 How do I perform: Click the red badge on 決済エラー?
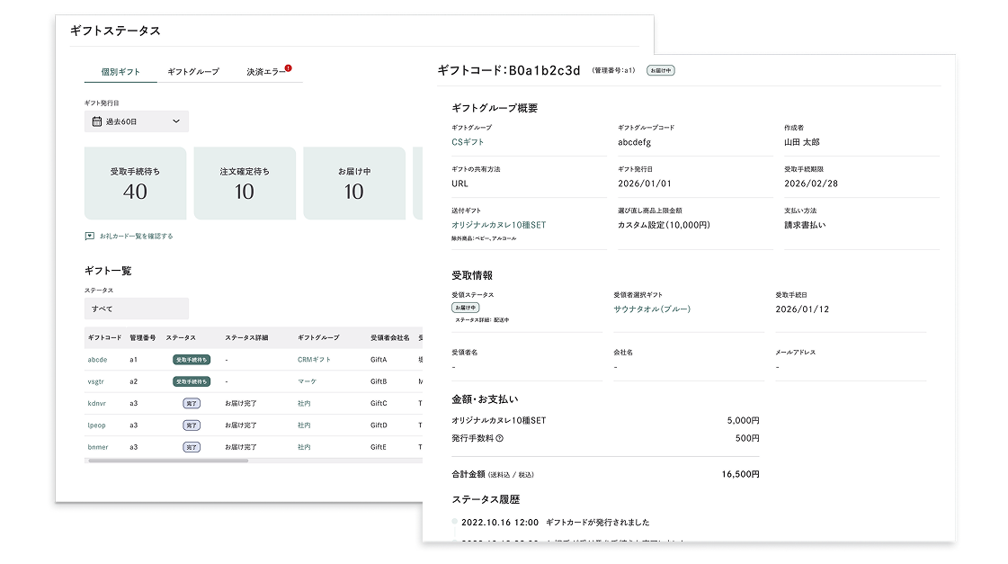point(288,67)
